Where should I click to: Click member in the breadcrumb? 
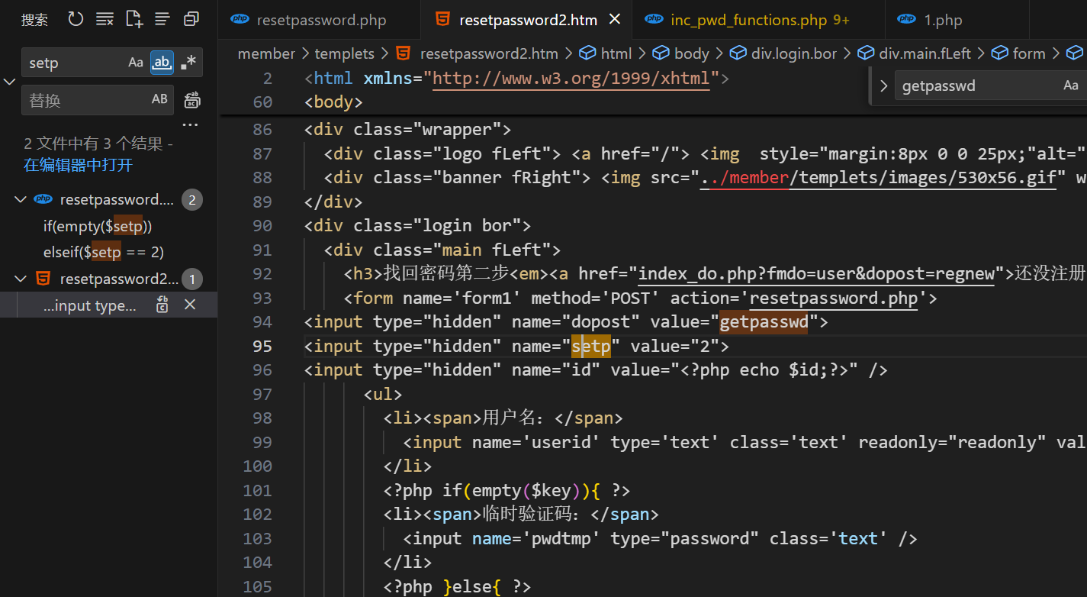pos(266,53)
